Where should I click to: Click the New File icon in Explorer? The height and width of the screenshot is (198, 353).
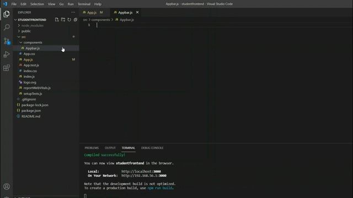(x=57, y=20)
